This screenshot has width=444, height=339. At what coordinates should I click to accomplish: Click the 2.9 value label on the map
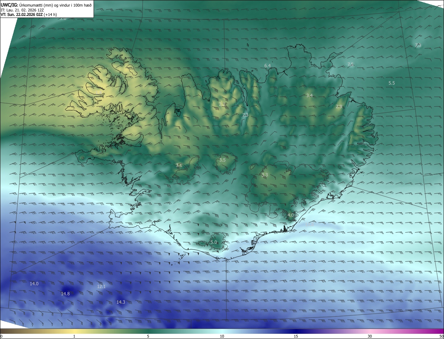339,106
